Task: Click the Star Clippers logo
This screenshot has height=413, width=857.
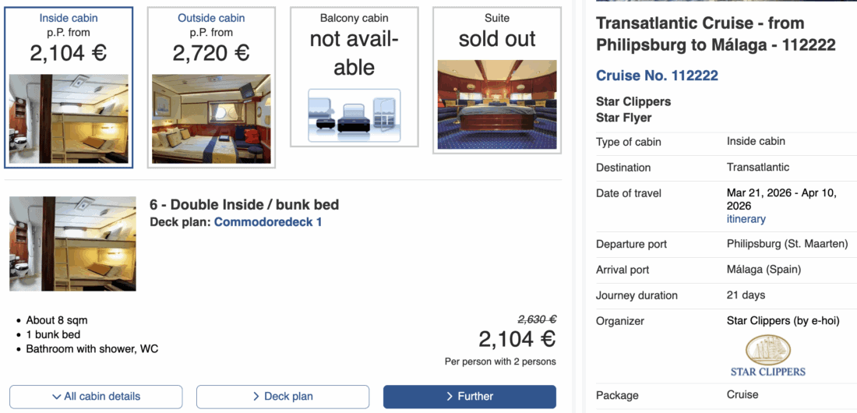Action: [x=768, y=355]
